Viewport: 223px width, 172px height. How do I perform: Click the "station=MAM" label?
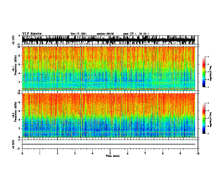(105, 34)
